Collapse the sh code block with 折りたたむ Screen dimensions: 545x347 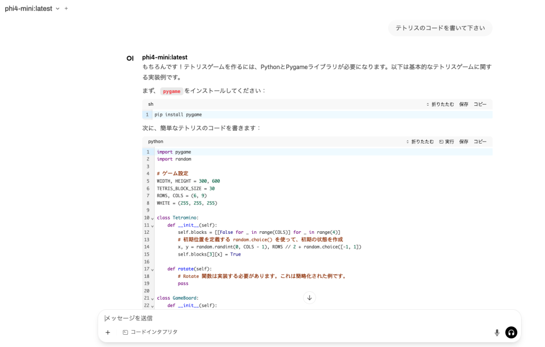[440, 104]
